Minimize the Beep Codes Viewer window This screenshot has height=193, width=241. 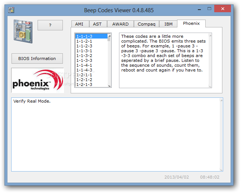[x=199, y=10]
